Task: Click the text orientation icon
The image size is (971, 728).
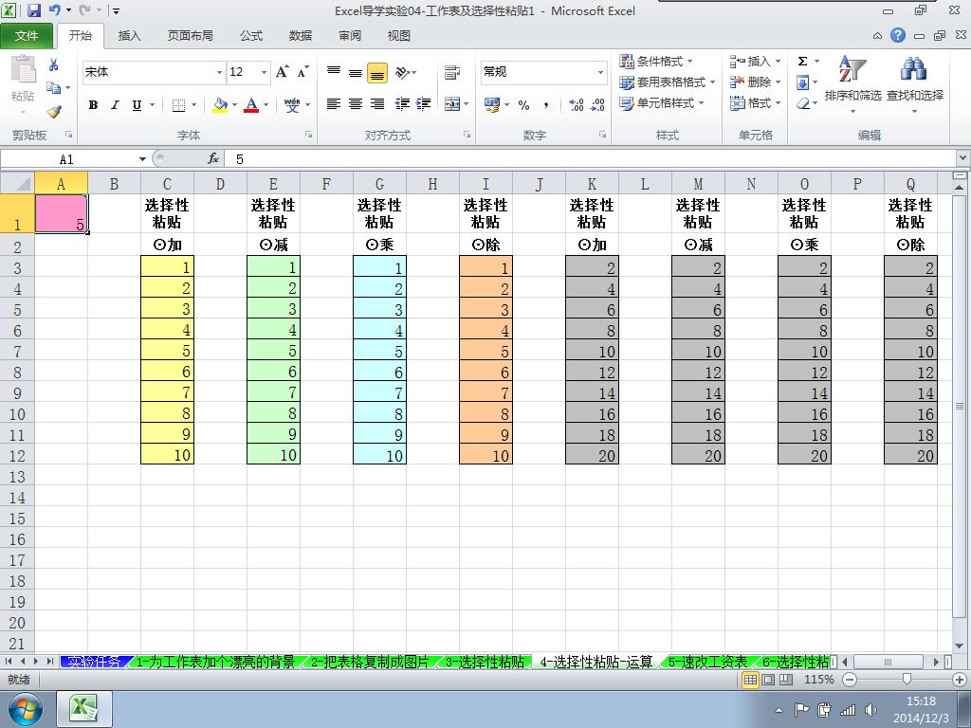Action: tap(402, 72)
